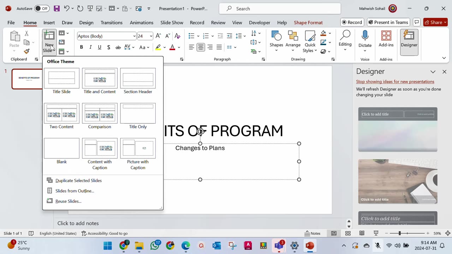Click the Bullets list icon

(x=191, y=36)
